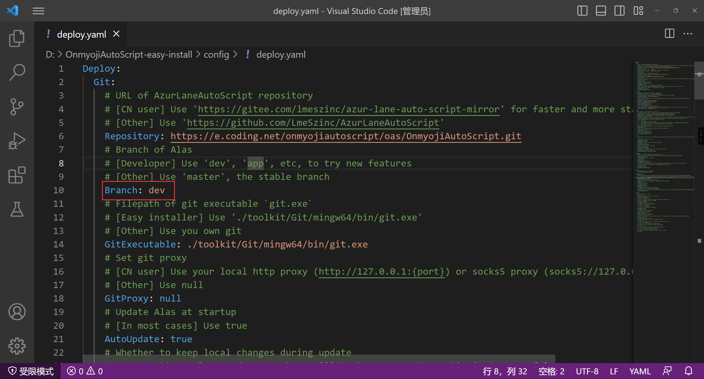Select the deploy.yaml editor tab
704x379 pixels.
pos(81,34)
